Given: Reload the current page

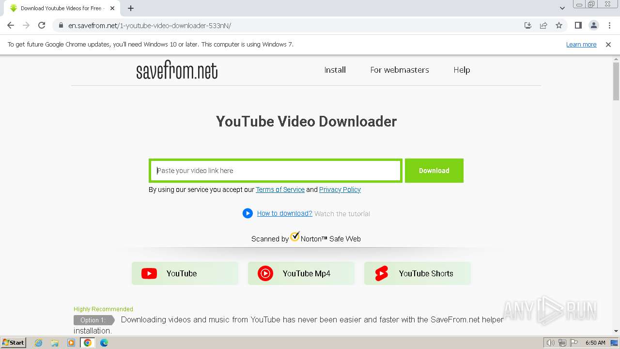Looking at the screenshot, I should pyautogui.click(x=42, y=25).
